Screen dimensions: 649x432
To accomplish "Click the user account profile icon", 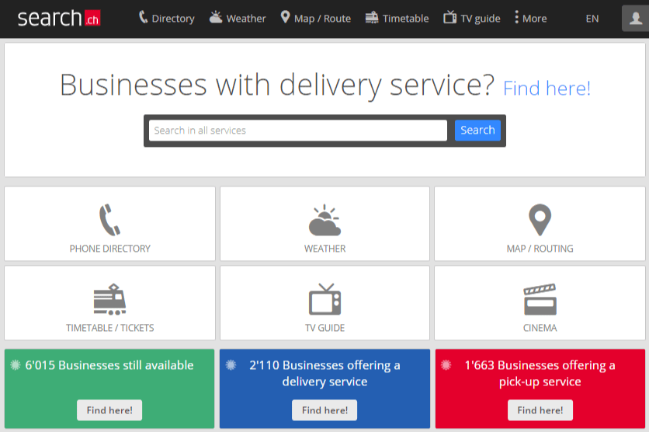I will tap(634, 18).
